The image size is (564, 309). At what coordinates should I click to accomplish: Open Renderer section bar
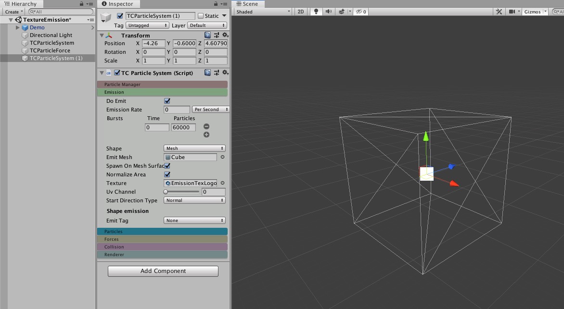162,254
